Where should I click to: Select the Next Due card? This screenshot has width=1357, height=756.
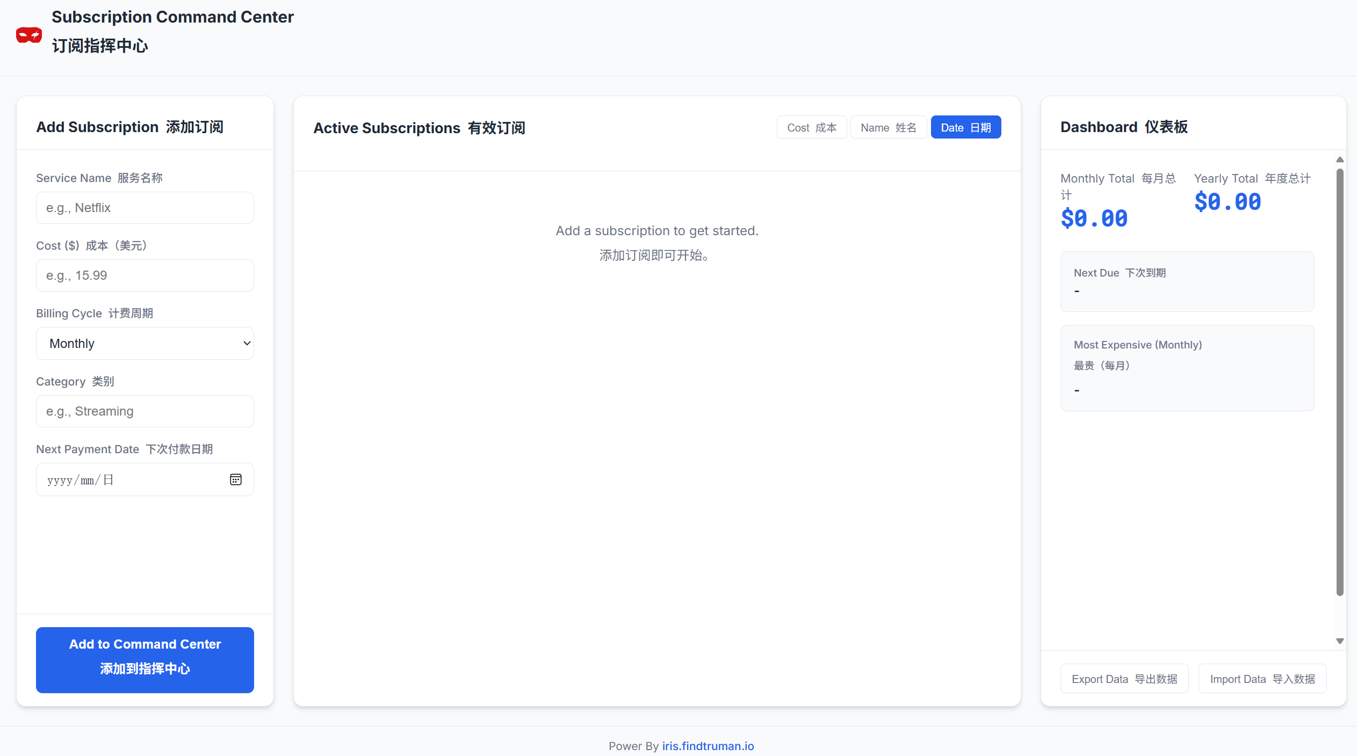point(1187,281)
